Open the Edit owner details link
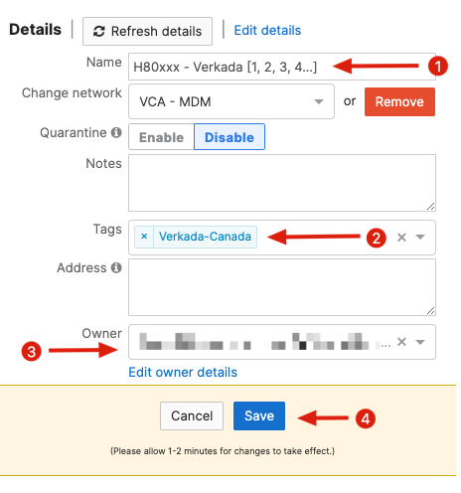Viewport: 461px width, 493px height. click(183, 372)
